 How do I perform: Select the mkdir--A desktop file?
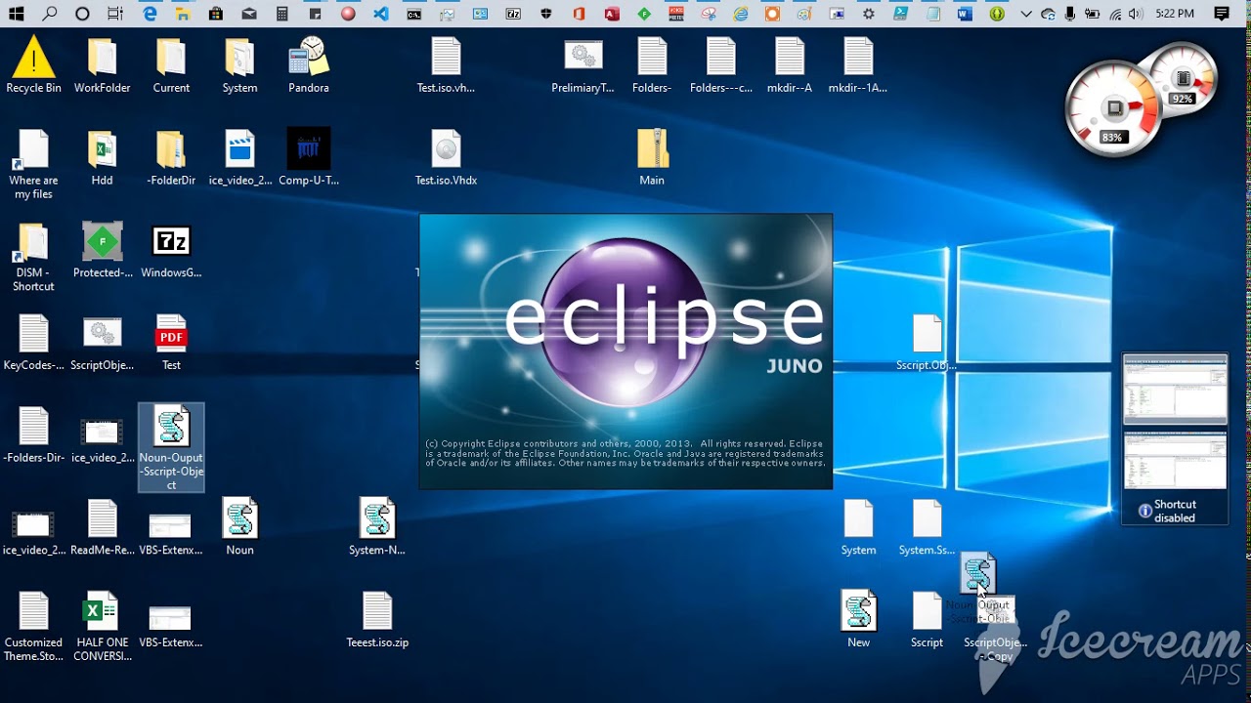point(789,64)
